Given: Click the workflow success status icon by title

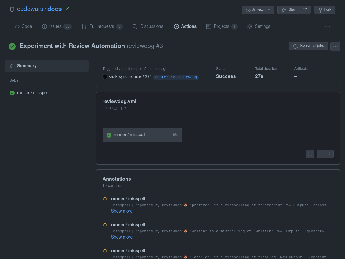Looking at the screenshot, I should pyautogui.click(x=12, y=46).
